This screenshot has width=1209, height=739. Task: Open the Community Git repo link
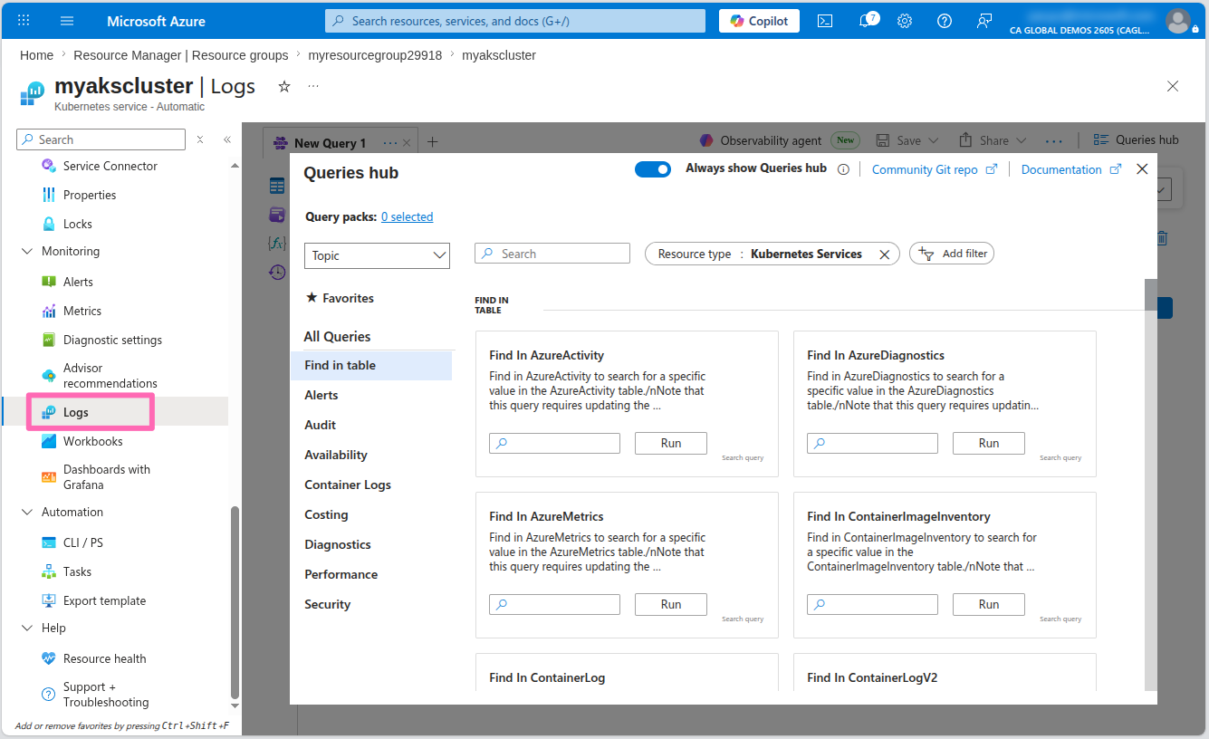pos(935,169)
